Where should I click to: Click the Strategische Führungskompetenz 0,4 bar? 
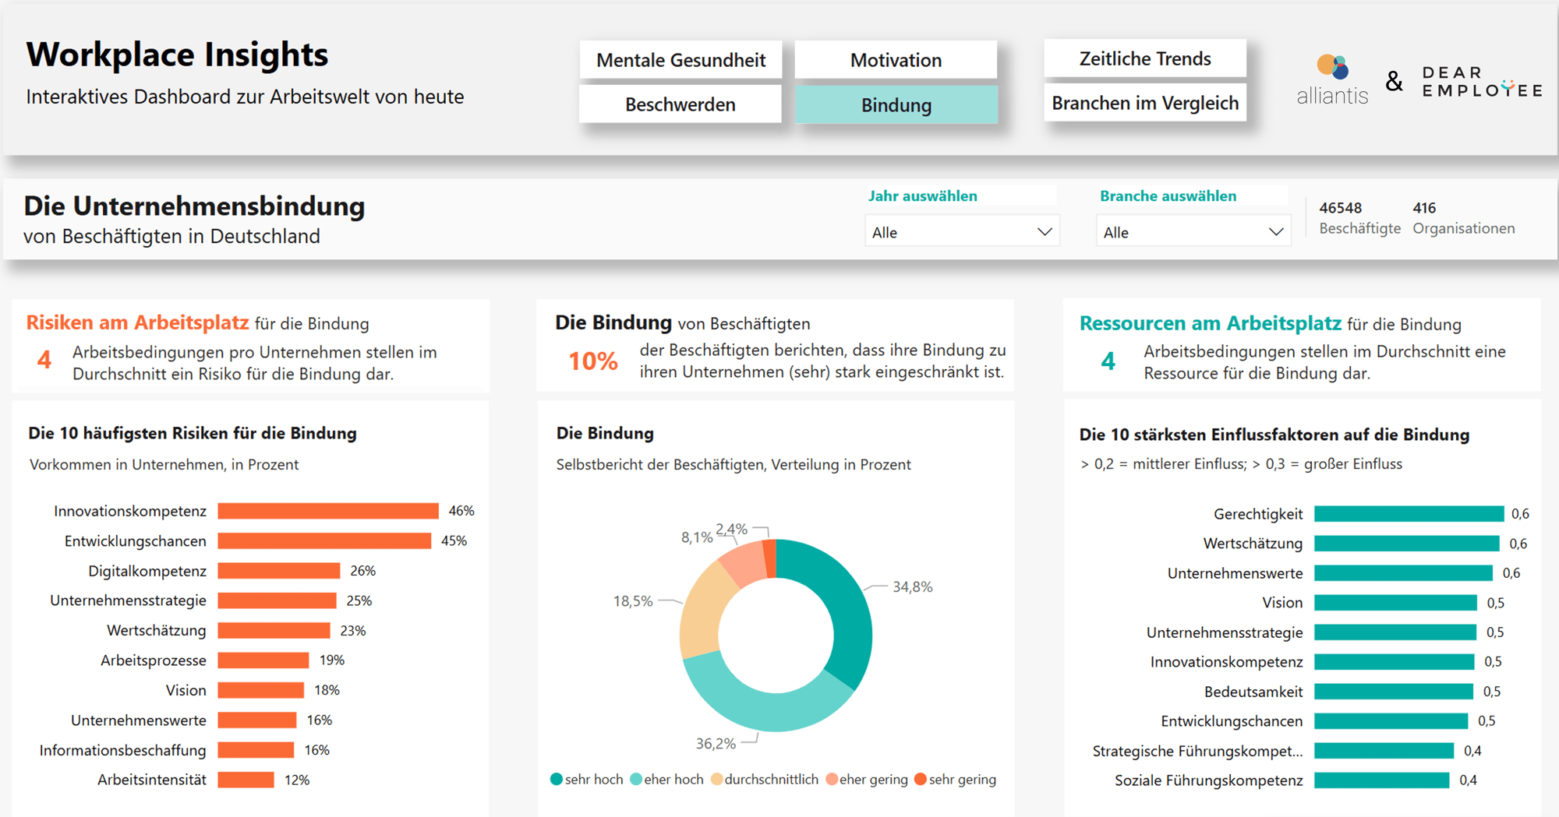(x=1384, y=751)
